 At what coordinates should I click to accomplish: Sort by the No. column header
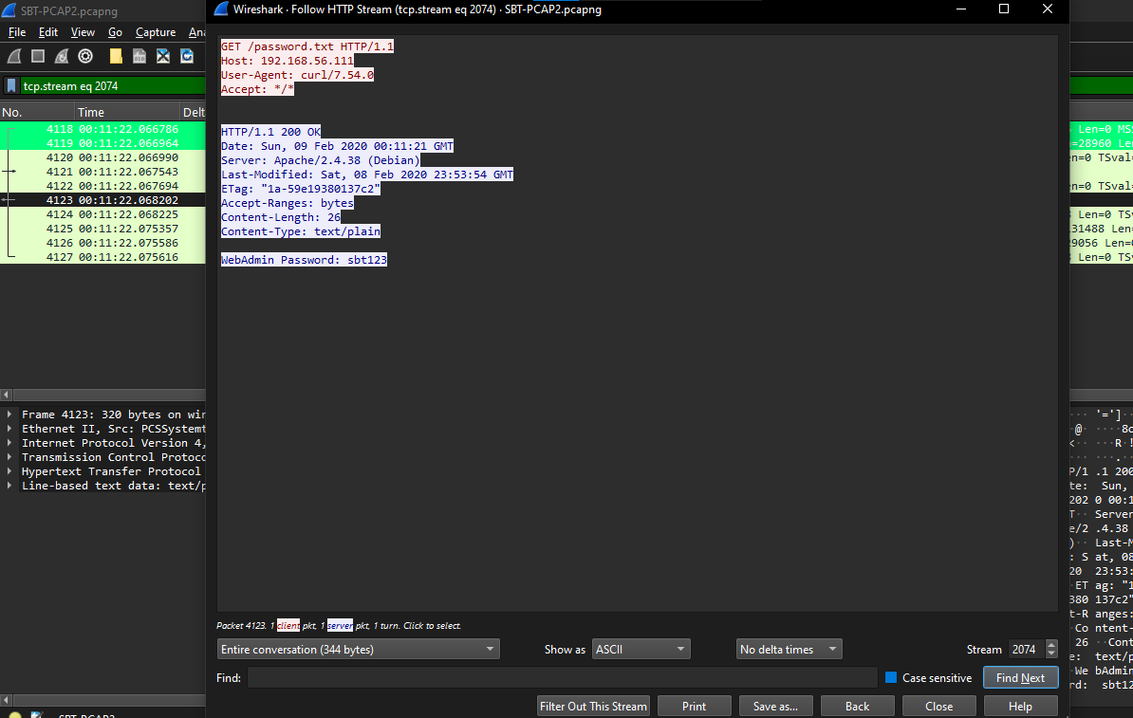(37, 112)
